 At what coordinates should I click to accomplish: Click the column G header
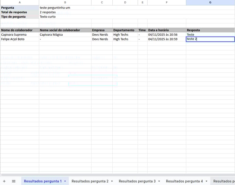coord(210,2)
